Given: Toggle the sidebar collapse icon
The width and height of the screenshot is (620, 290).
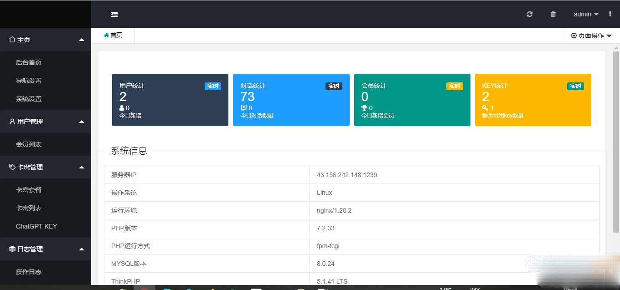Looking at the screenshot, I should point(114,14).
